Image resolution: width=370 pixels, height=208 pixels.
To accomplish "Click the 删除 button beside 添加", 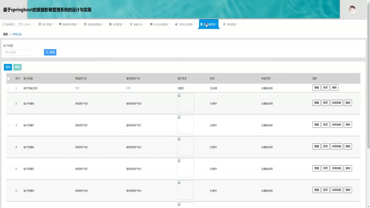I will pos(17,67).
